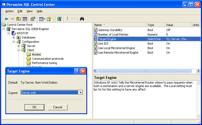Close the Target Engine dialog
The height and width of the screenshot is (125, 202).
[x=83, y=71]
